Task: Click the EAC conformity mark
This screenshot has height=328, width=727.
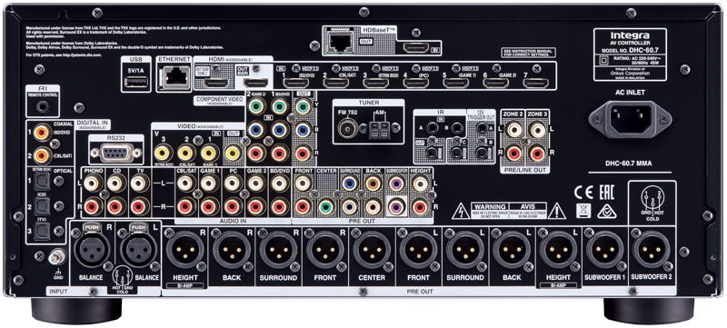Action: (x=607, y=192)
